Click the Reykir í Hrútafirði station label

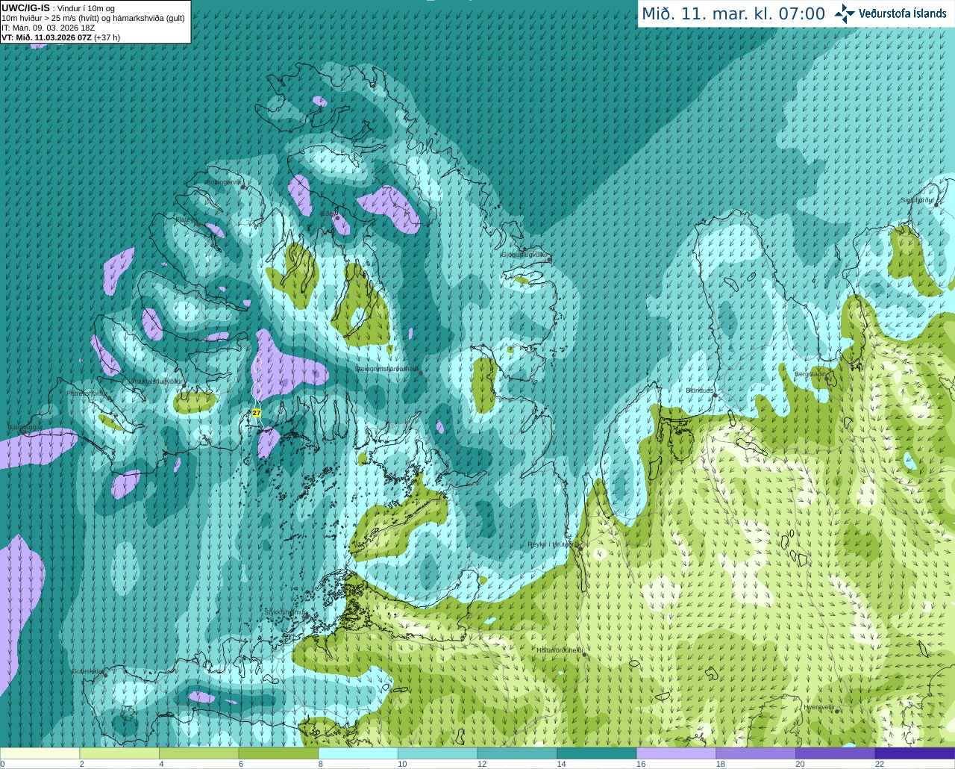552,545
